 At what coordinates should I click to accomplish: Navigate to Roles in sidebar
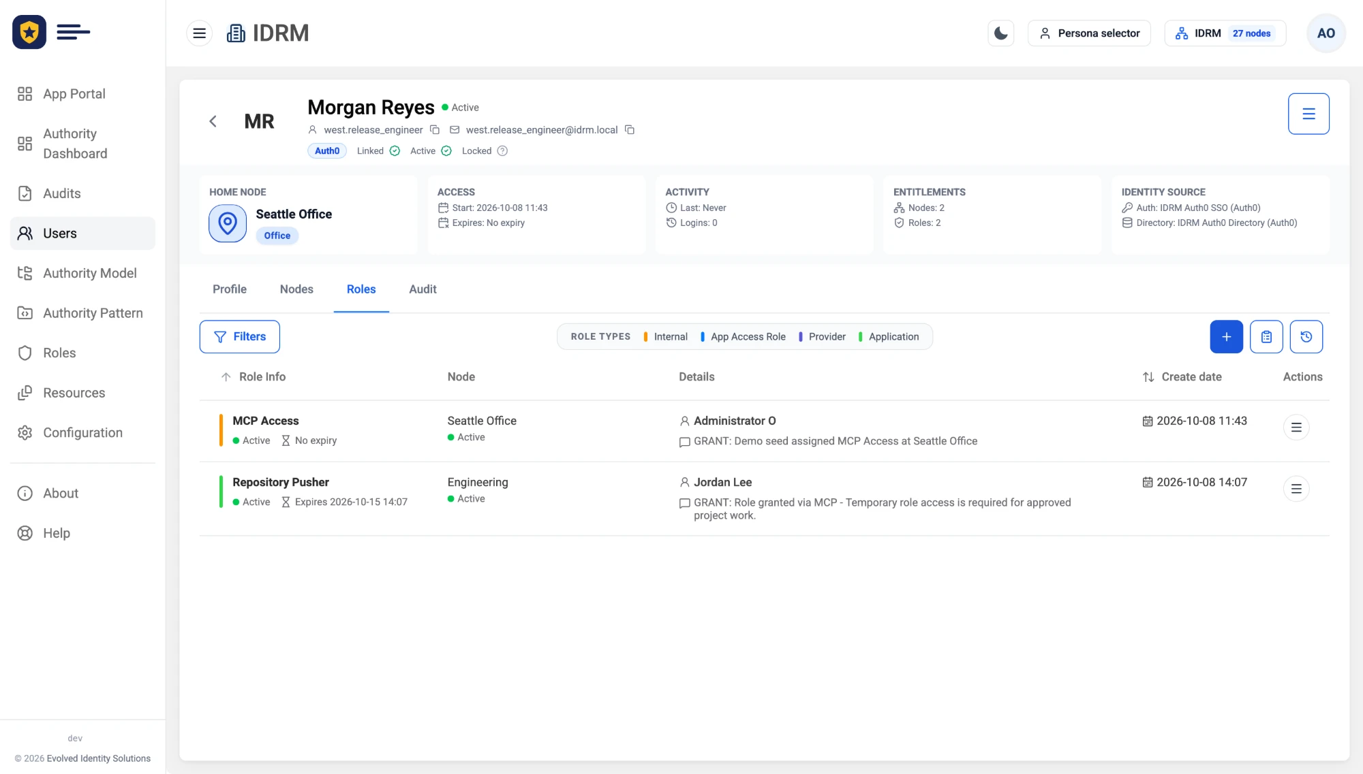[x=82, y=353]
